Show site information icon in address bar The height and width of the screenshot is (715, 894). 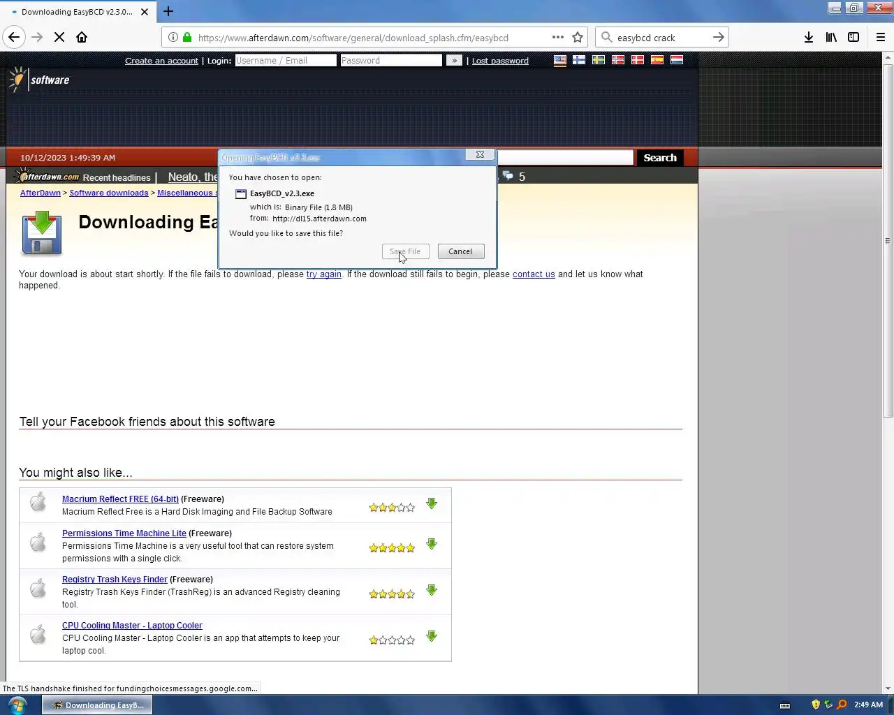point(173,37)
